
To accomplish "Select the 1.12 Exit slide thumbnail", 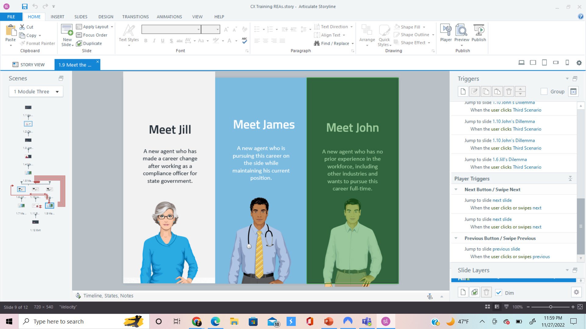I will 35,222.
